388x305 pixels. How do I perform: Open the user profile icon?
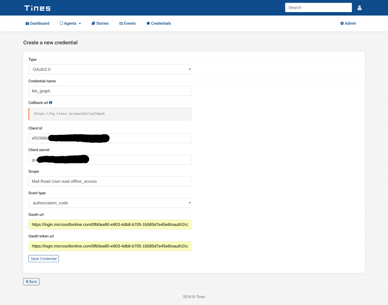359,8
